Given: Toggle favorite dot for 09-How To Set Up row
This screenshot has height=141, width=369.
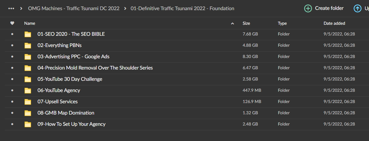Looking at the screenshot, I should [12, 124].
